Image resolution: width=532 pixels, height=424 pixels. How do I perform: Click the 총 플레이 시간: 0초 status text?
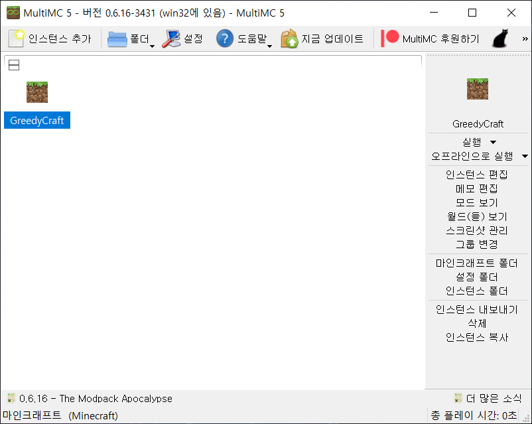tap(474, 415)
